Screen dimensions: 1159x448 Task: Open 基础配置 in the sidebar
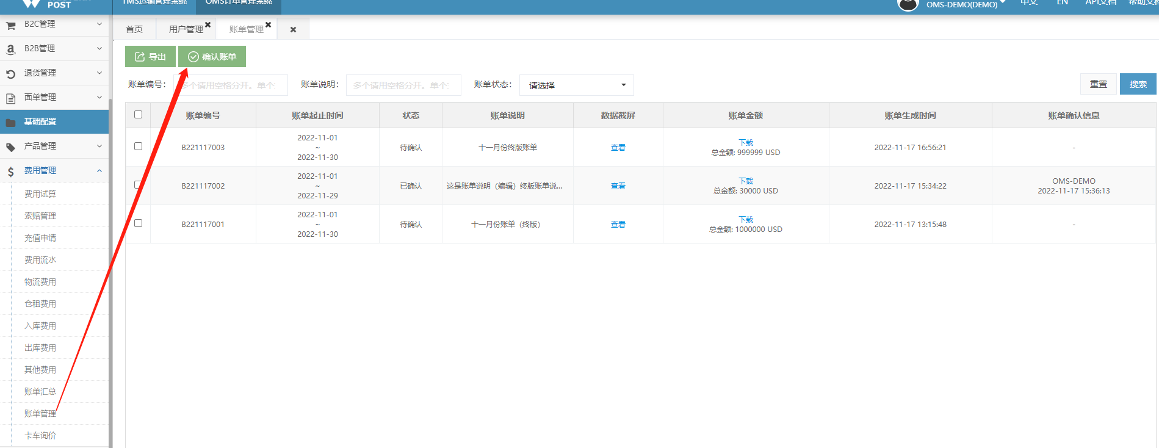(54, 121)
